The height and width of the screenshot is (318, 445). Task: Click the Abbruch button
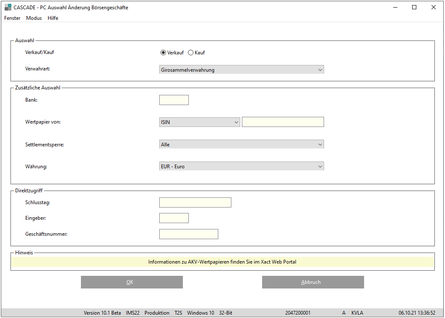point(313,282)
